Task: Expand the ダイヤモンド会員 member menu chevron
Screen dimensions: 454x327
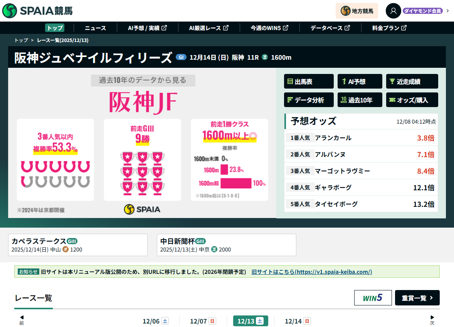Action: coord(447,11)
